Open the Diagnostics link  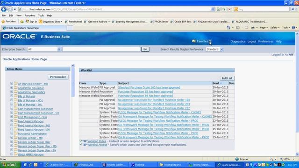pos(238,42)
